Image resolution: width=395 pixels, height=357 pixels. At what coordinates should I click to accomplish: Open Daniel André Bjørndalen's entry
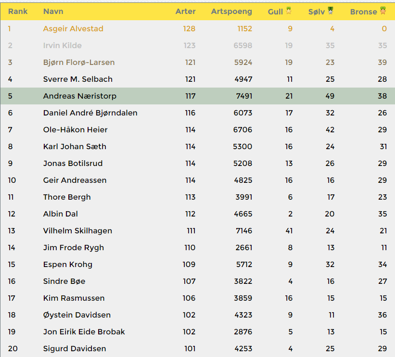90,113
